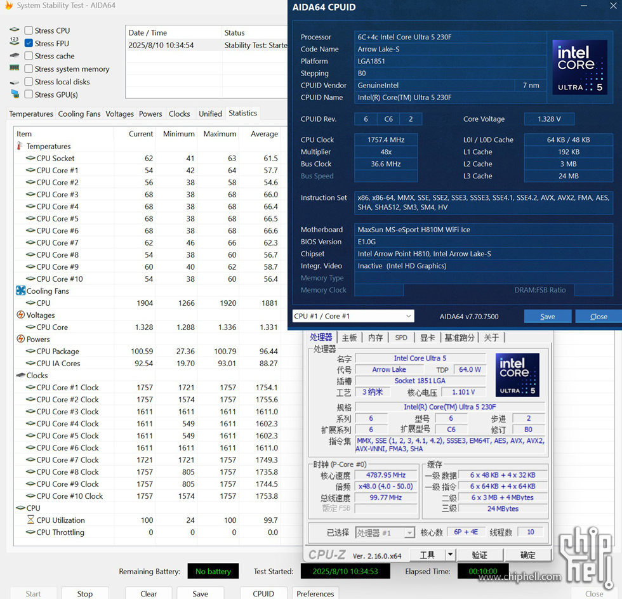This screenshot has width=622, height=599.
Task: Open Preferences
Action: 315,593
